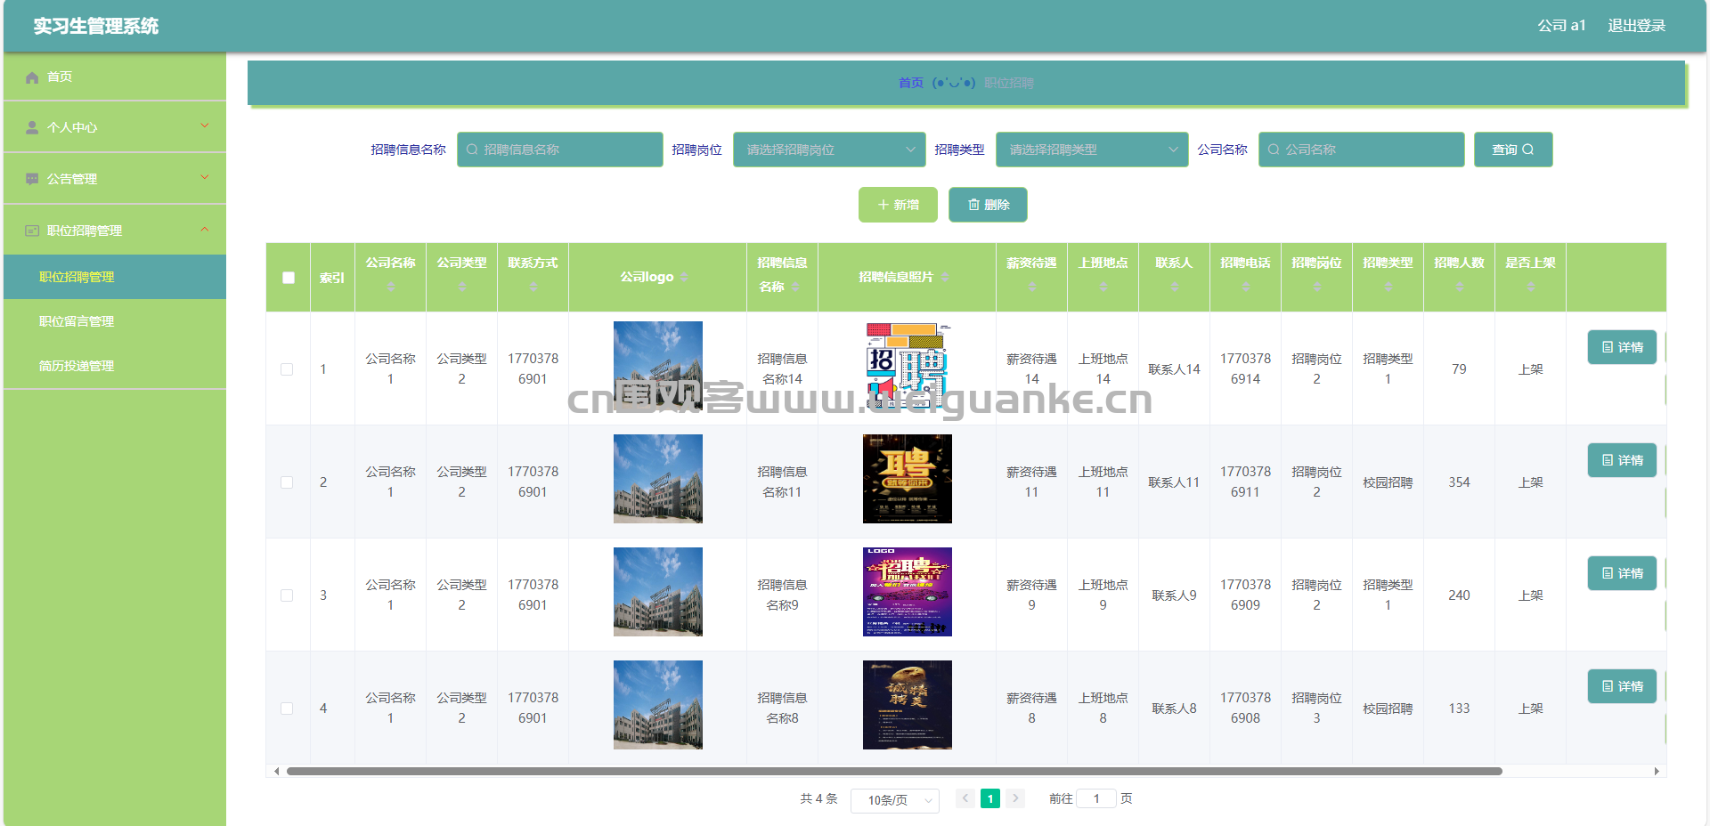Click search icon inside 公司名称 field
The width and height of the screenshot is (1710, 826).
point(1274,150)
